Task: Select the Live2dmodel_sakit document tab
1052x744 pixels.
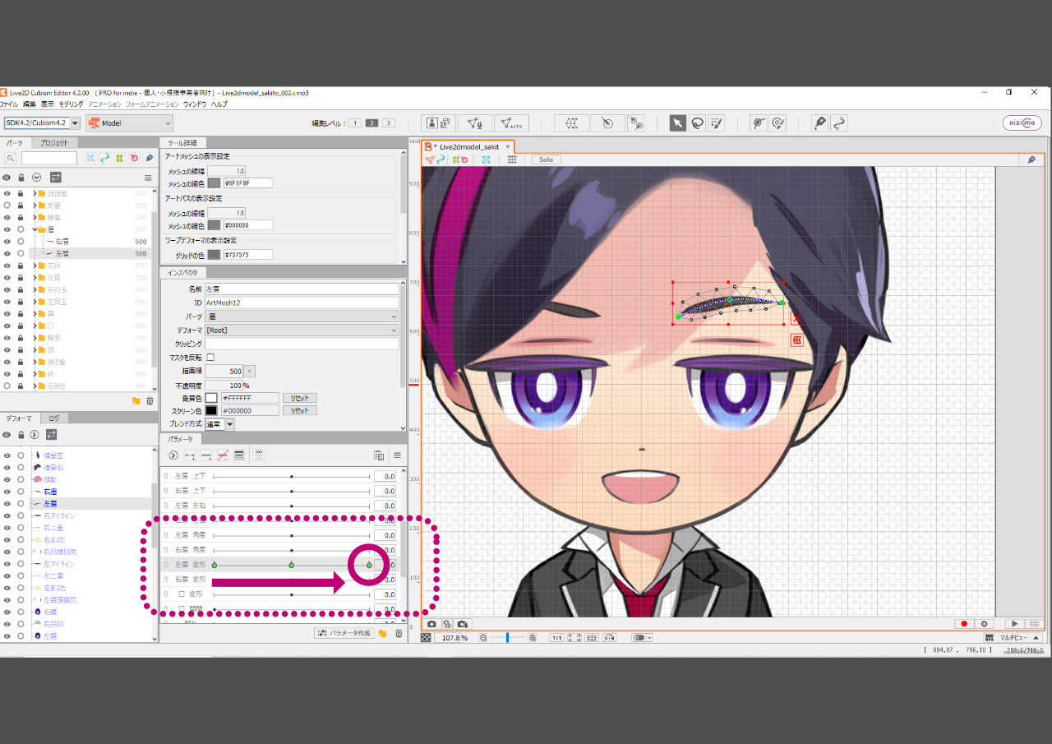Action: tap(468, 146)
